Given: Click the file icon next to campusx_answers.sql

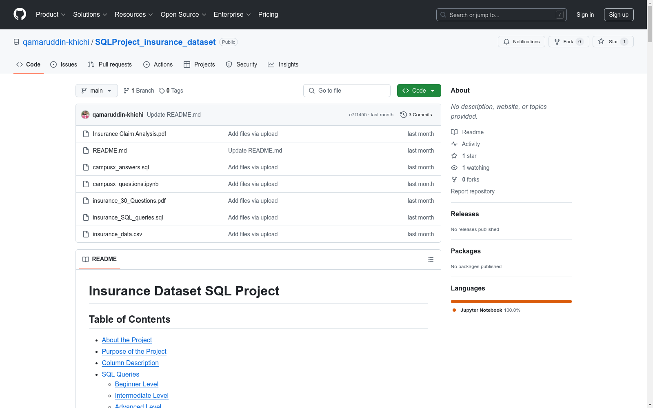Looking at the screenshot, I should 86,167.
